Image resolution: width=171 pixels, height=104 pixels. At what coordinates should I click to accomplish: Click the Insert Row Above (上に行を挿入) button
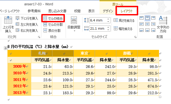pyautogui.click(x=8, y=24)
